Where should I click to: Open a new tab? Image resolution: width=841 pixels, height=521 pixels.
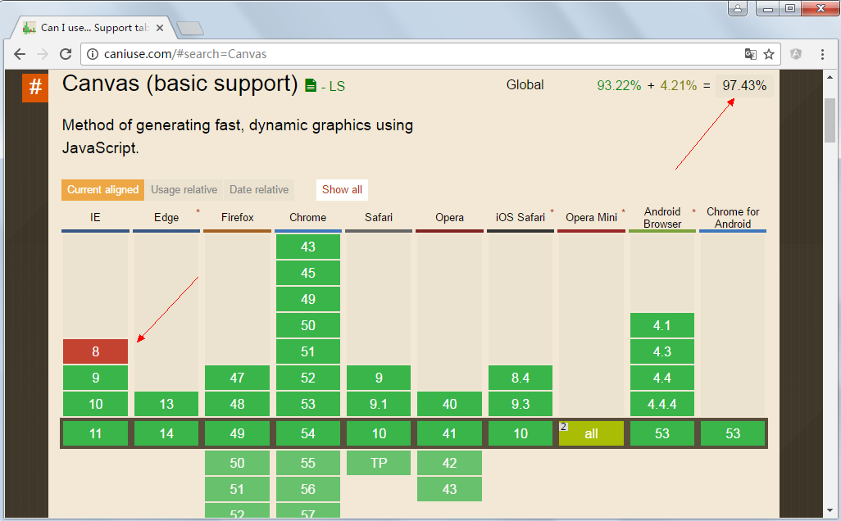[190, 28]
